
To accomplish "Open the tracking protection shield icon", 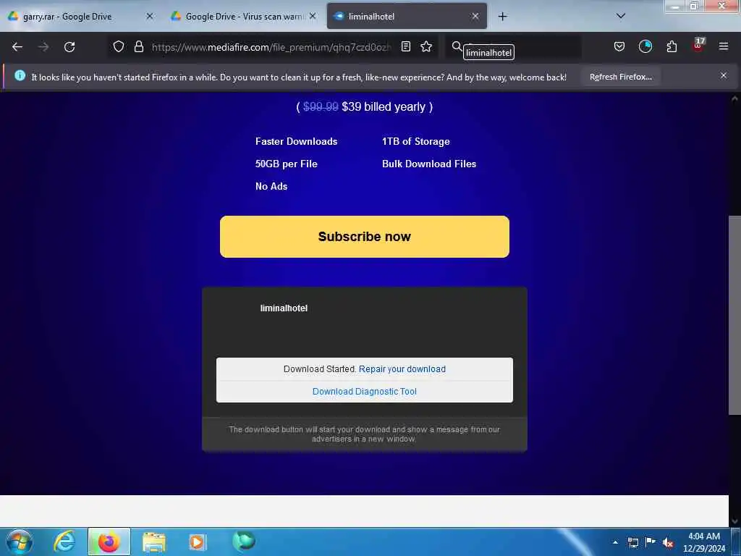I will [119, 46].
